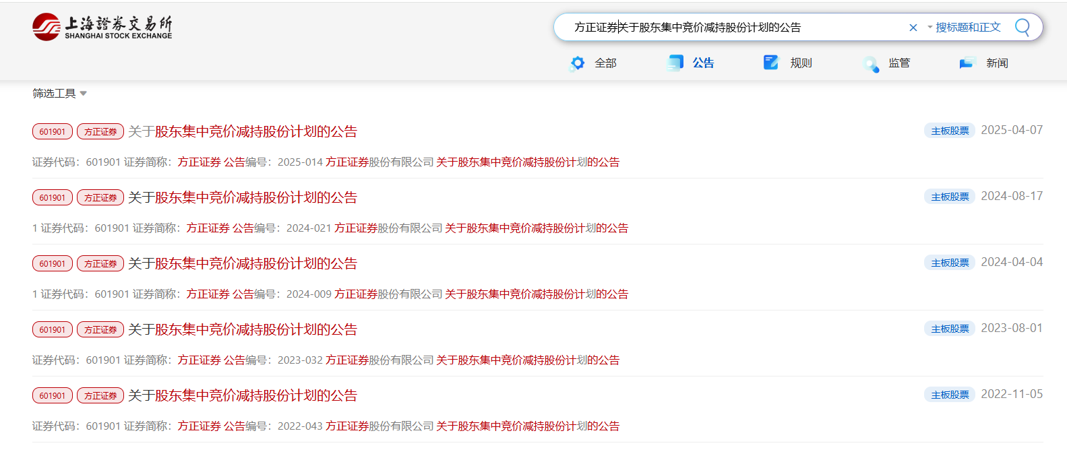Image resolution: width=1067 pixels, height=460 pixels.
Task: Select the 新闻 tab
Action: tap(997, 63)
